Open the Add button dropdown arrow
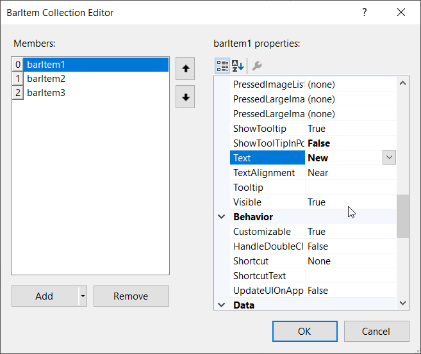The height and width of the screenshot is (354, 421). (x=82, y=296)
